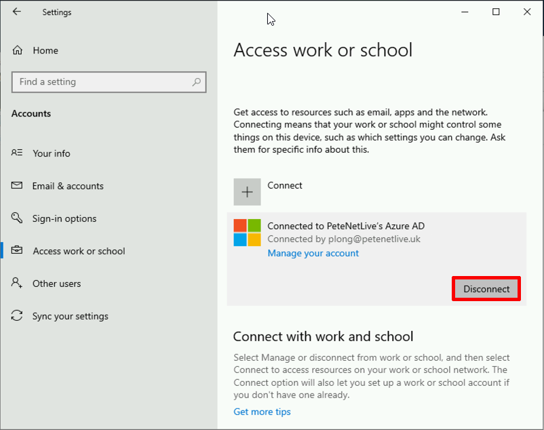Focus the Find a setting box

click(x=109, y=82)
